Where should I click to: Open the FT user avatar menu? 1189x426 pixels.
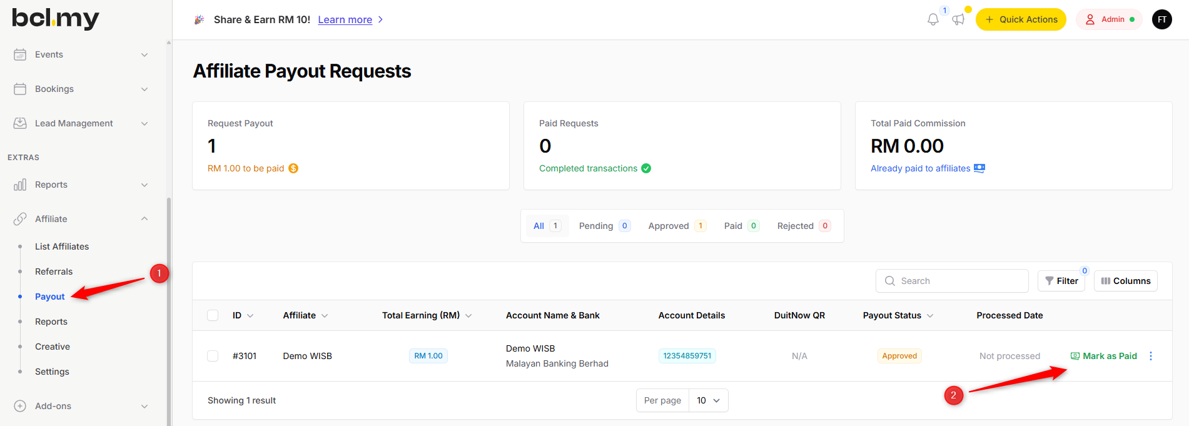click(x=1161, y=19)
